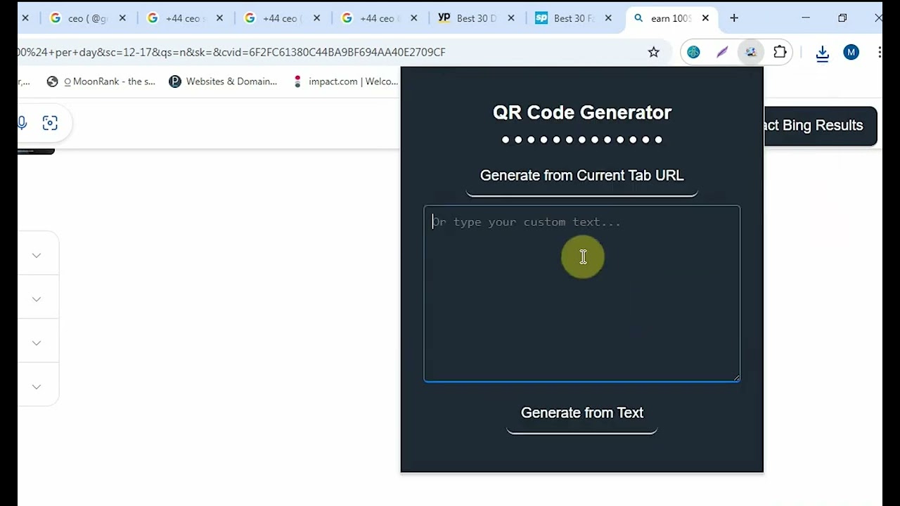Open Websites & Domain bookmark
Image resolution: width=900 pixels, height=506 pixels.
[x=223, y=82]
